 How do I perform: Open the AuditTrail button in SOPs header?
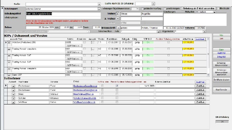point(200,39)
